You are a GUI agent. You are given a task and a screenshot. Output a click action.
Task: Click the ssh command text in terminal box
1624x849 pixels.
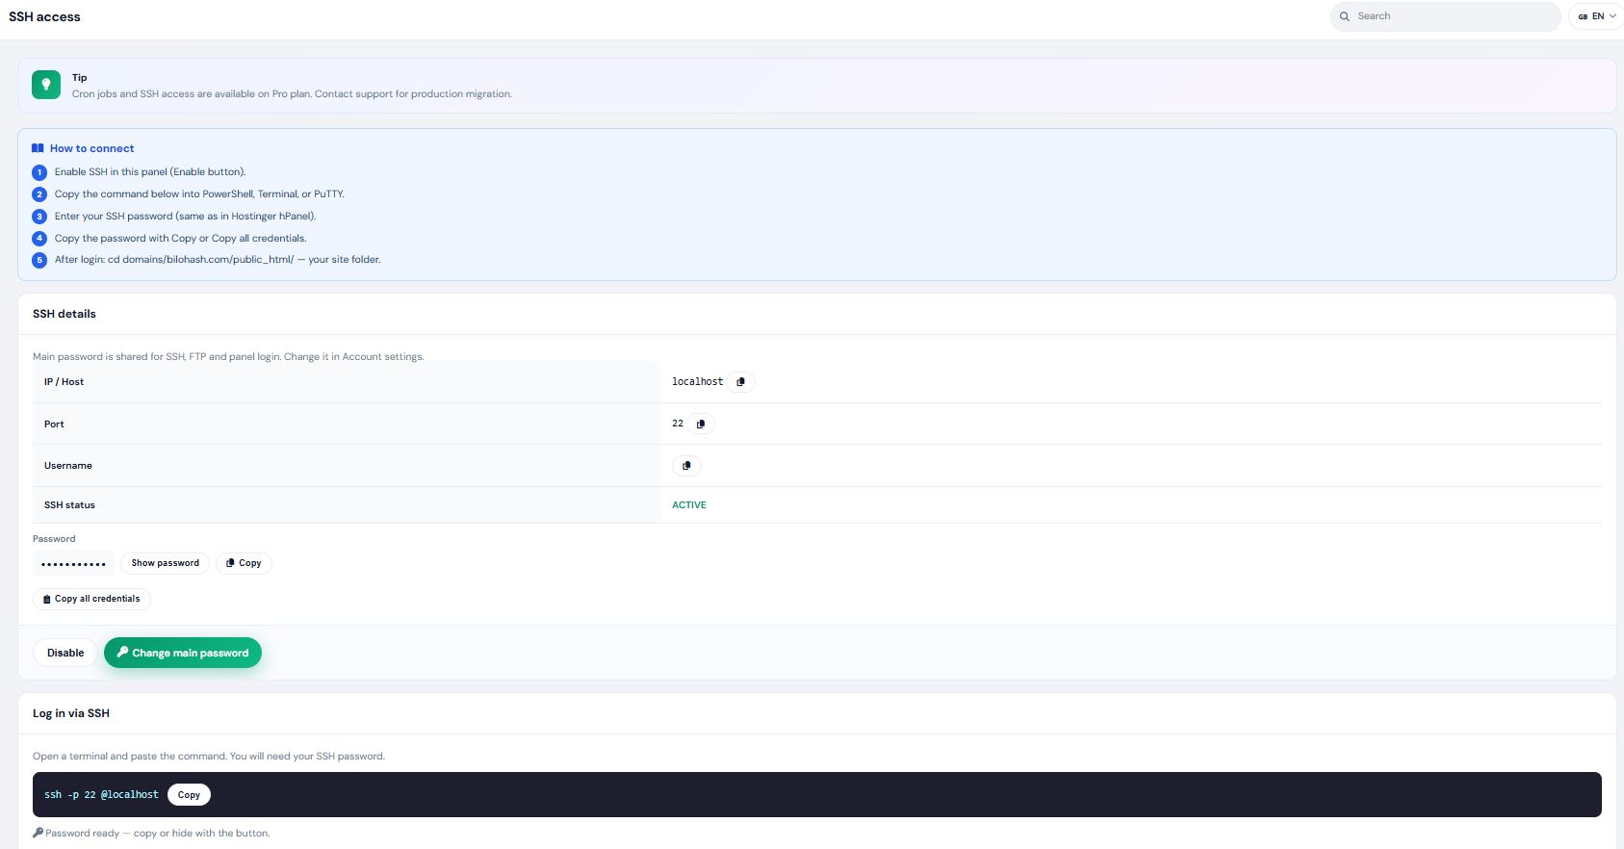pos(101,795)
